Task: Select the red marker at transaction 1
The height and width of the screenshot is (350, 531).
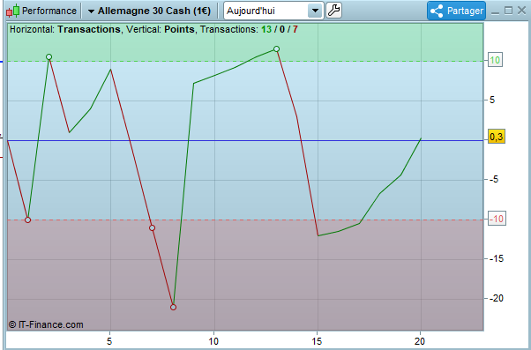Action: tap(27, 220)
